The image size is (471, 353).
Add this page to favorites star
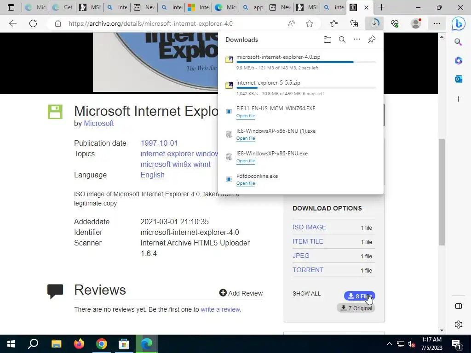[310, 23]
